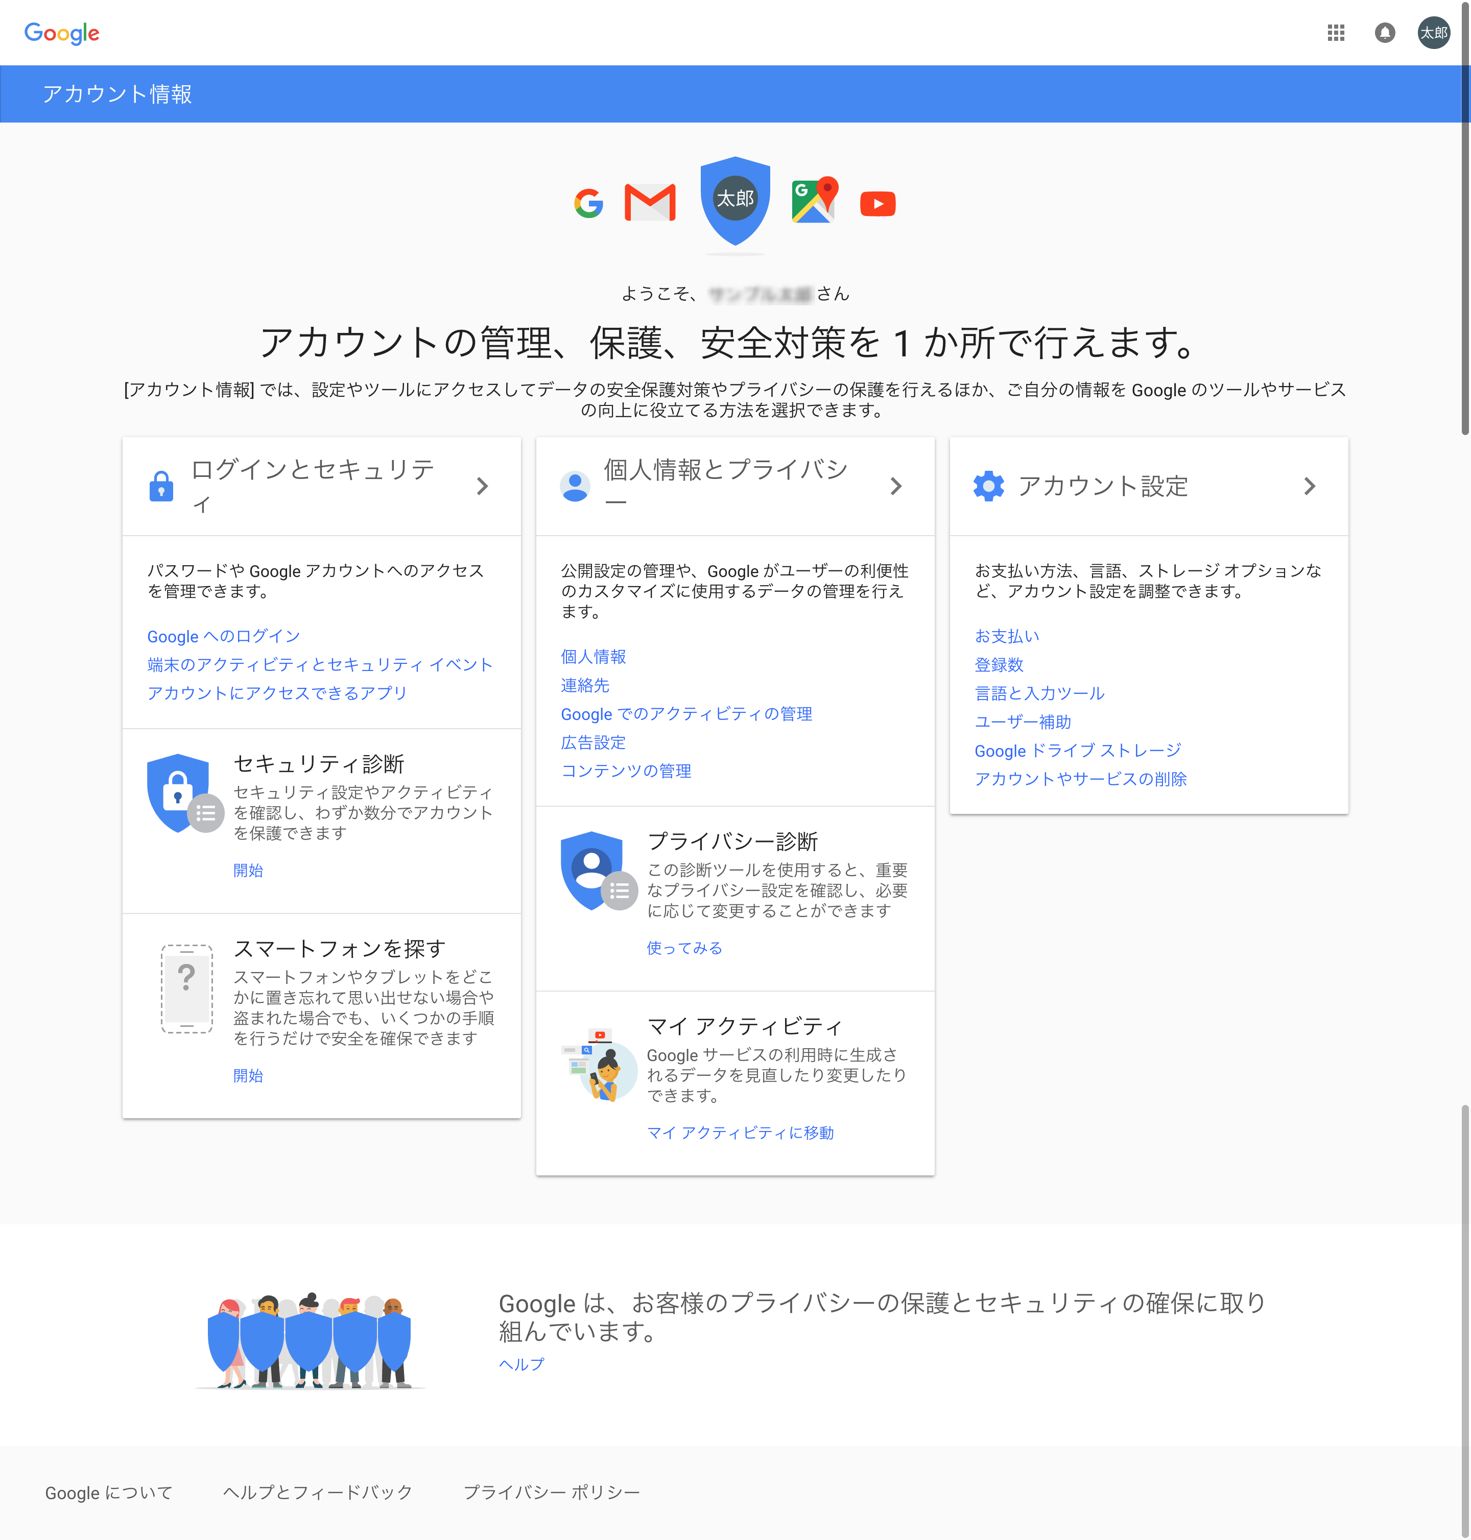Click the セキュリティ診断 shield lock icon
1471x1540 pixels.
(185, 793)
